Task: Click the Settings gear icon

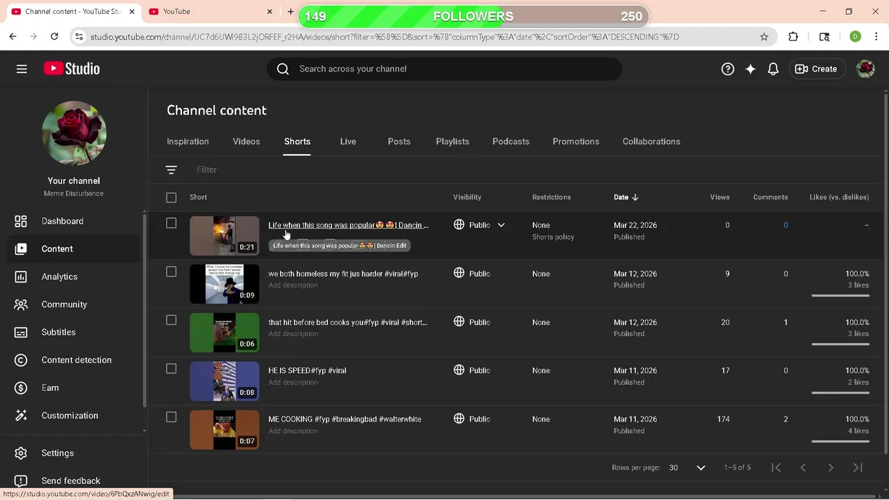Action: pyautogui.click(x=21, y=453)
